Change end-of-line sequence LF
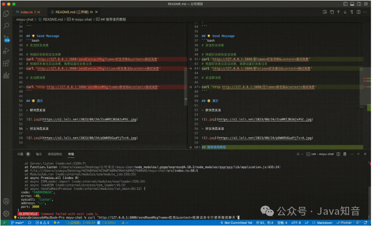372x226 pixels. (307, 223)
